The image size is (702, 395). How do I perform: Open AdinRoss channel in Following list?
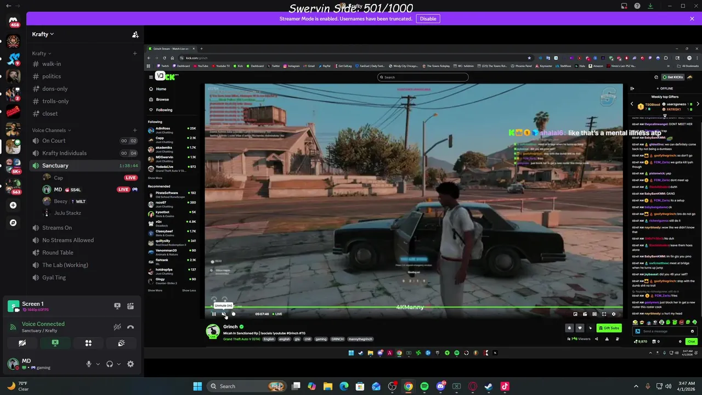(x=172, y=129)
